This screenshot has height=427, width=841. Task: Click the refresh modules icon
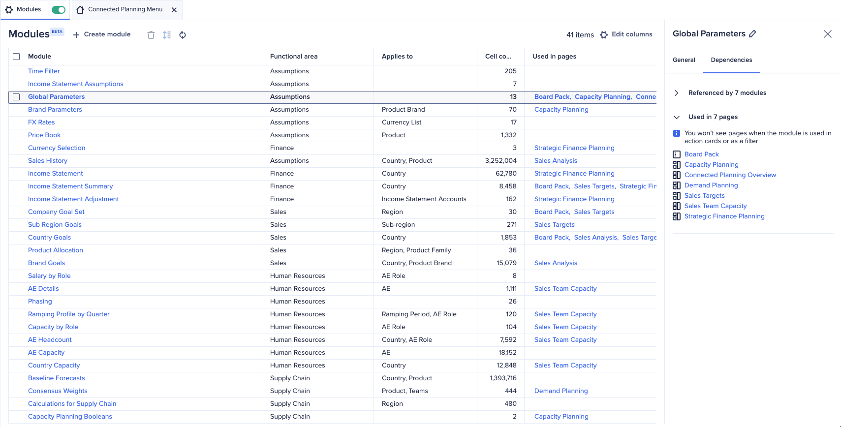tap(183, 35)
